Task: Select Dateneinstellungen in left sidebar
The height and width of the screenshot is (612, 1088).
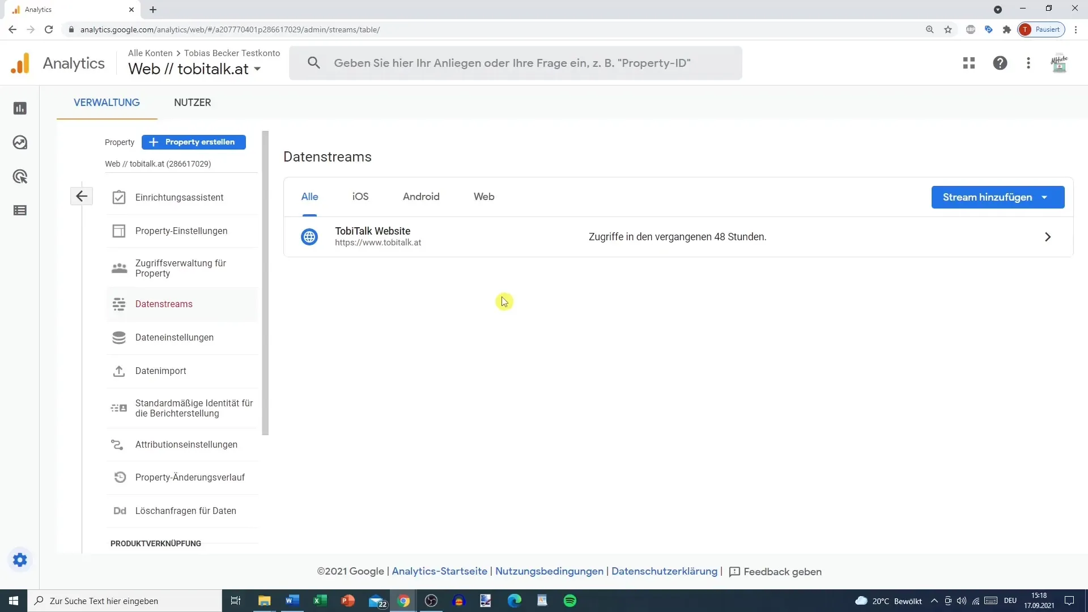Action: 174,338
